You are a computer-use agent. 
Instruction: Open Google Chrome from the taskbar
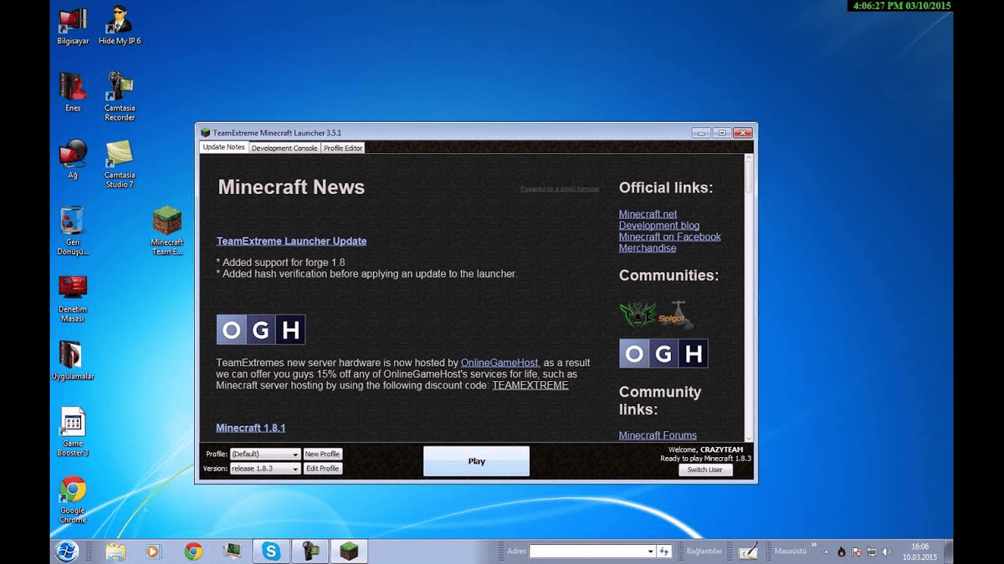(x=193, y=551)
